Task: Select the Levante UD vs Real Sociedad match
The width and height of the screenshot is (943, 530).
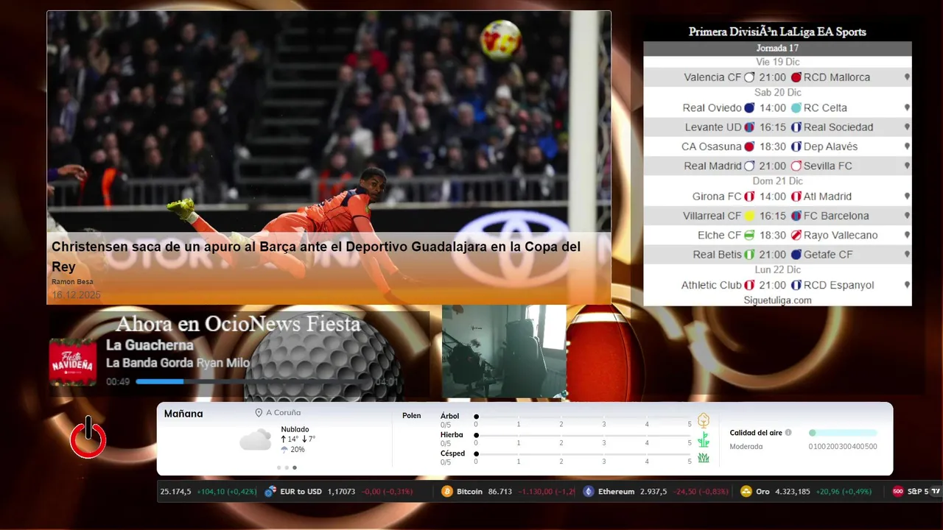Action: click(x=777, y=127)
